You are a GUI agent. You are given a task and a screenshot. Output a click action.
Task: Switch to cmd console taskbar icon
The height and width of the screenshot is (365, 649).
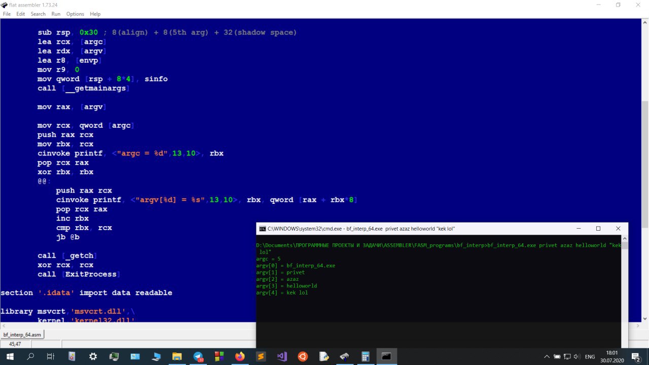pos(386,356)
